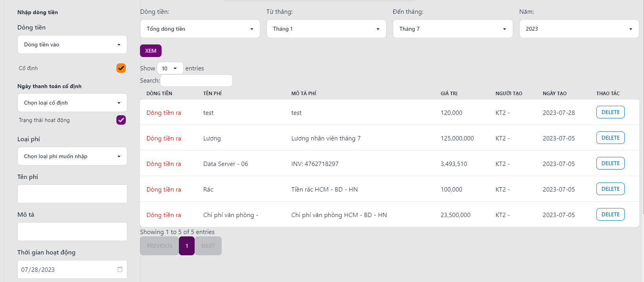Open Tổng dòng tiền filter dropdown

(200, 29)
